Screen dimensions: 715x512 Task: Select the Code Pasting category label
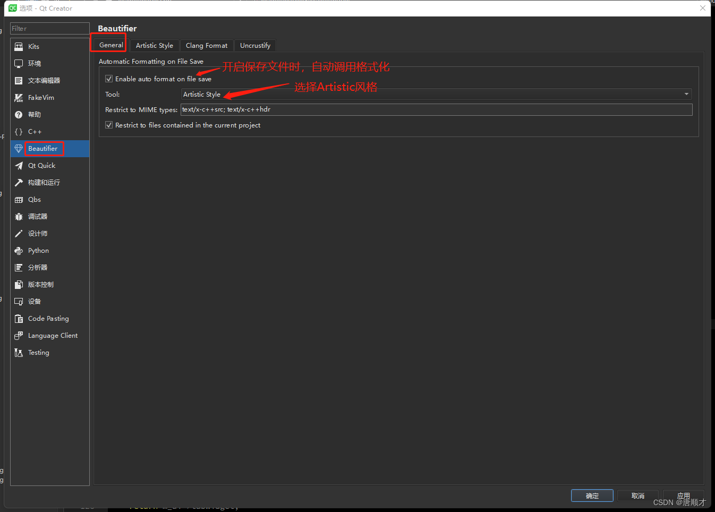[48, 319]
